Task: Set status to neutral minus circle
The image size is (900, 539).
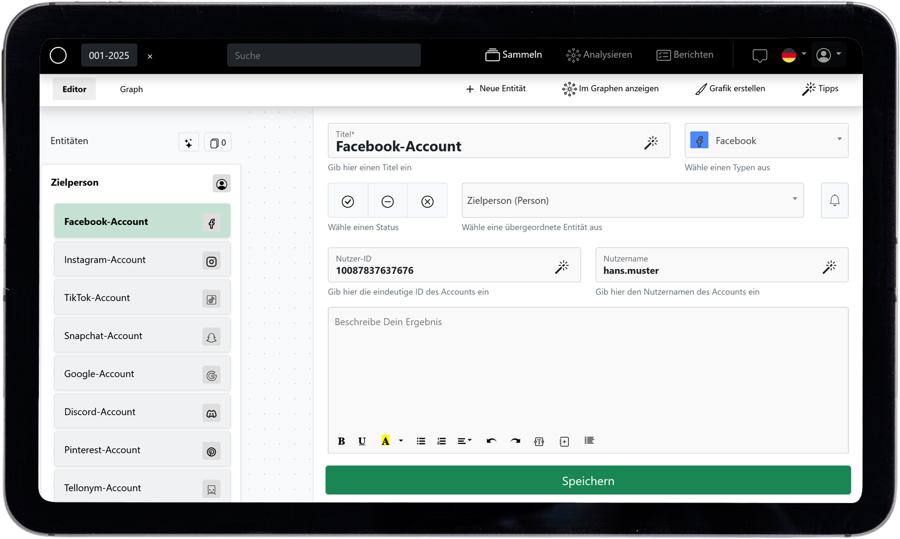Action: [x=387, y=201]
